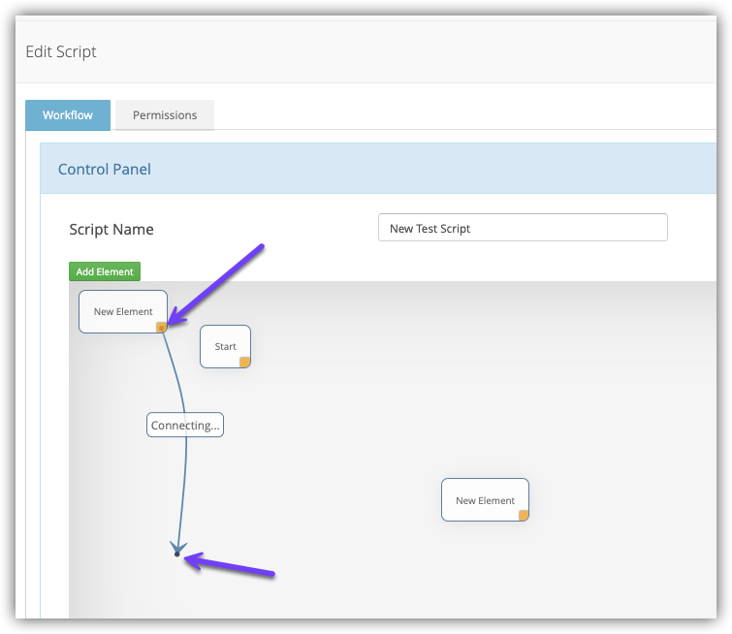Click the Edit Script page title

point(61,51)
